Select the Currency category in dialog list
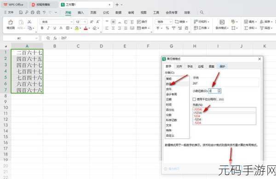This screenshot has height=179, width=276. pos(177,89)
